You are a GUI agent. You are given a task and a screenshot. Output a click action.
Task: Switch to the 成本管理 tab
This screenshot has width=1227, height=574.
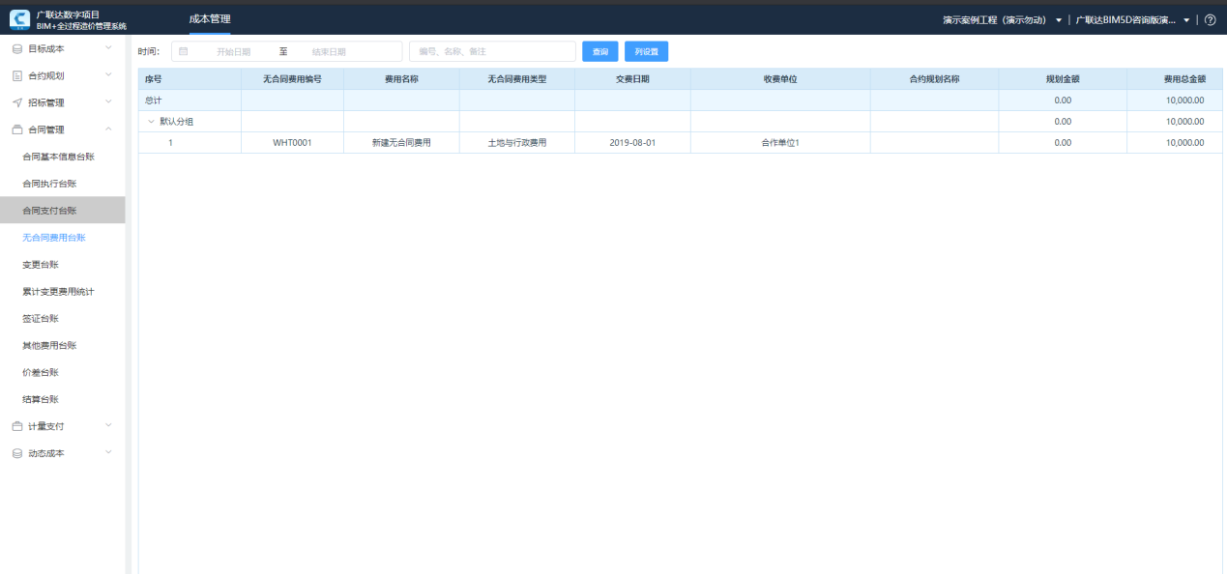[210, 19]
